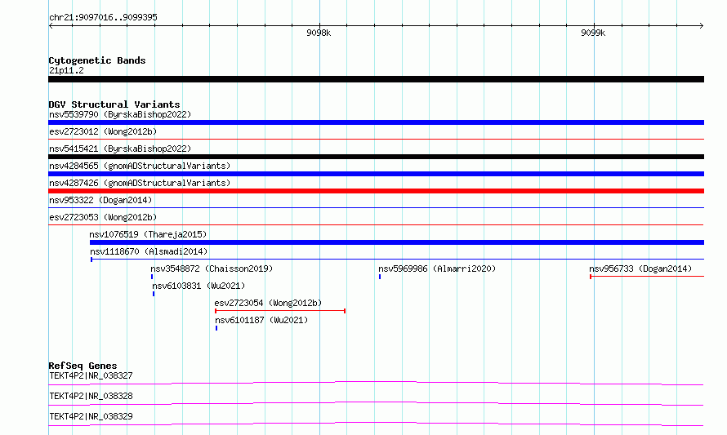Screen dimensions: 727x435
Task: Select variant nsv5415421 (ByrskaBishop2022) label
Action: [x=120, y=149]
